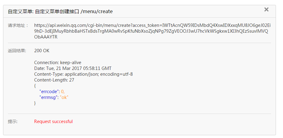
Task: Click the Content-Type: application/json header line
Action: (83, 74)
